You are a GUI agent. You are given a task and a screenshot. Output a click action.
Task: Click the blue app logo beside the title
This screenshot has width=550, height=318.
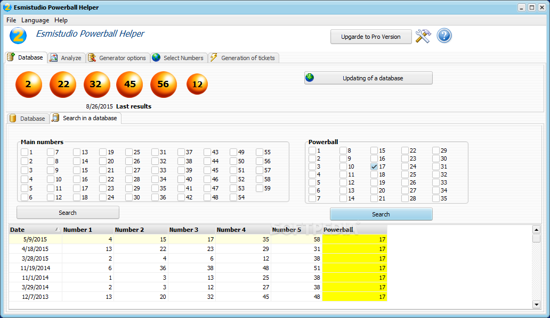(18, 35)
